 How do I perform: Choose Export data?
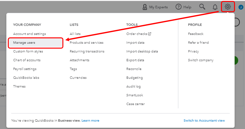point(135,60)
